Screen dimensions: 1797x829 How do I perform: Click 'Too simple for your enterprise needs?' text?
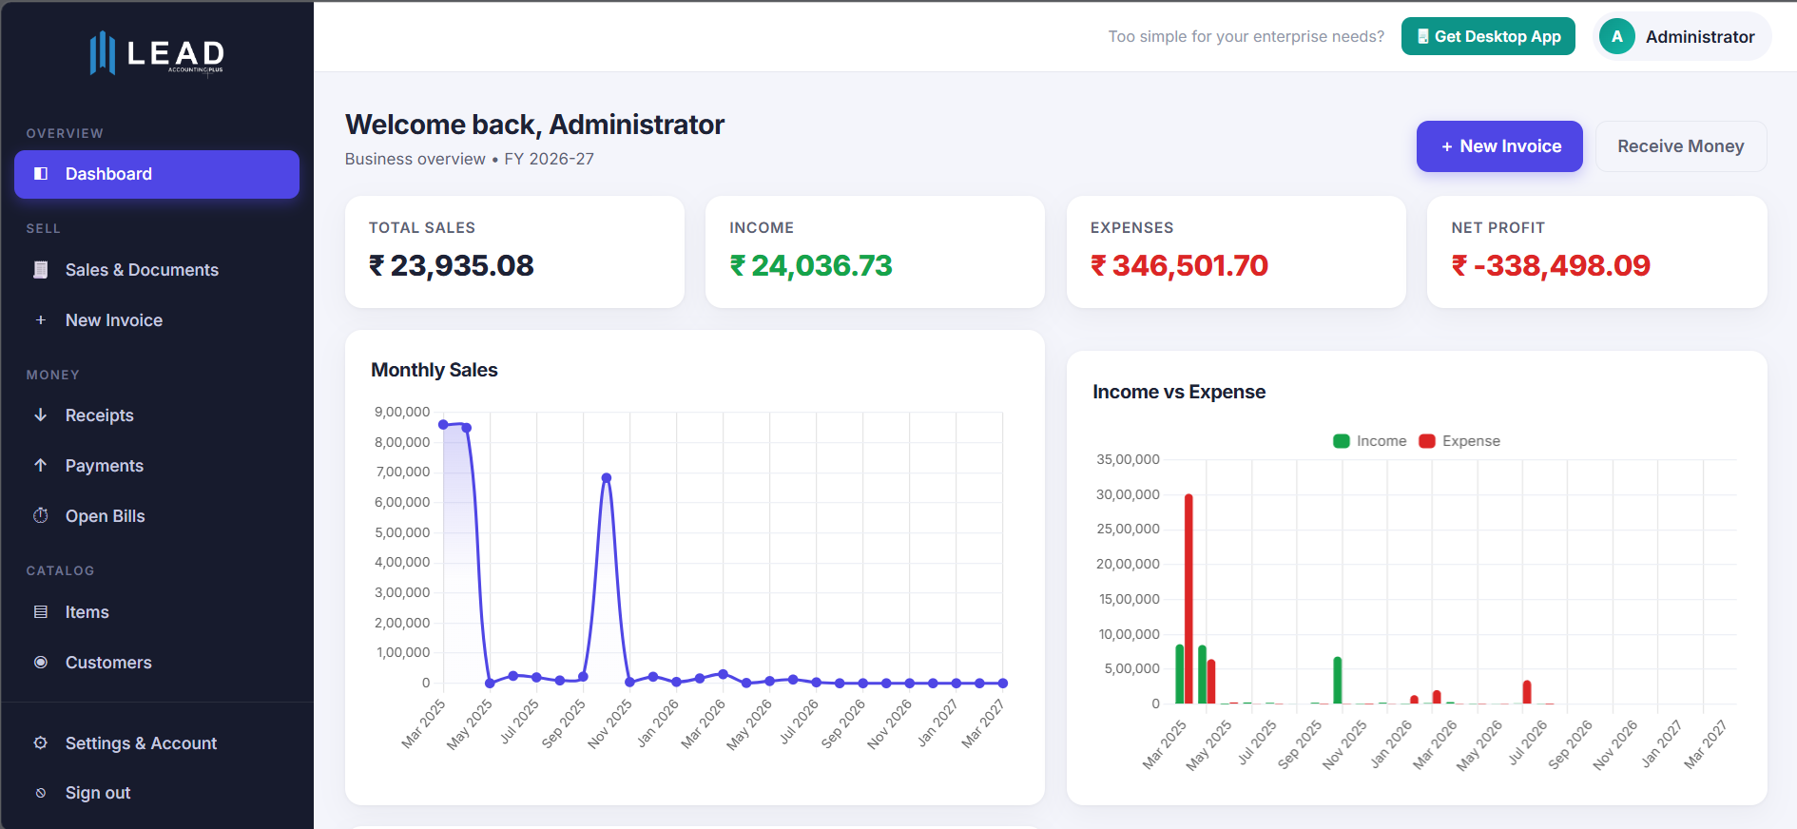tap(1246, 36)
